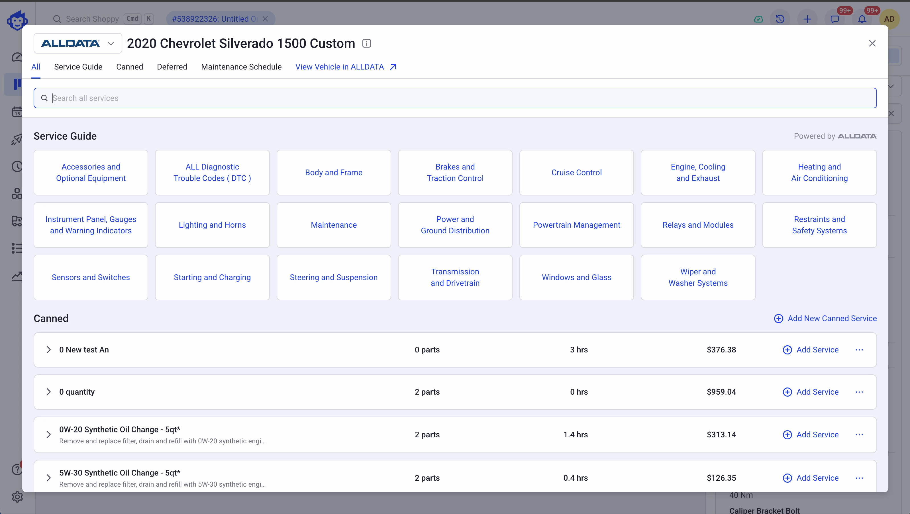Close the ALLDATA services dialog
Screen dimensions: 910x514
click(872, 44)
